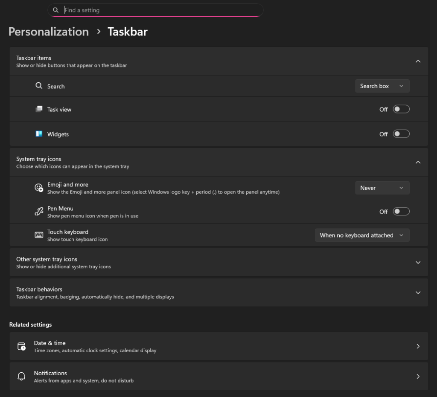The image size is (437, 397).
Task: Turn on the Task view toggle
Action: (x=400, y=109)
